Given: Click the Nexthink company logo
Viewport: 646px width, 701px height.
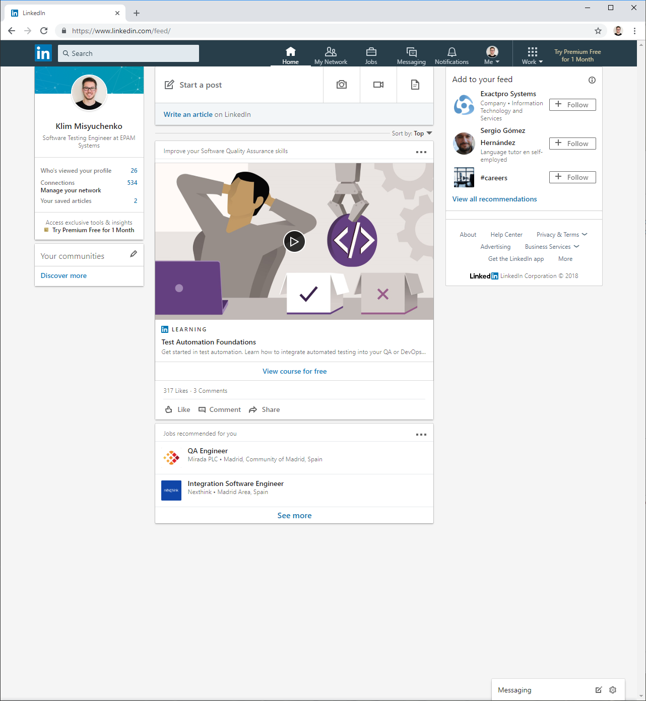Looking at the screenshot, I should tap(171, 490).
